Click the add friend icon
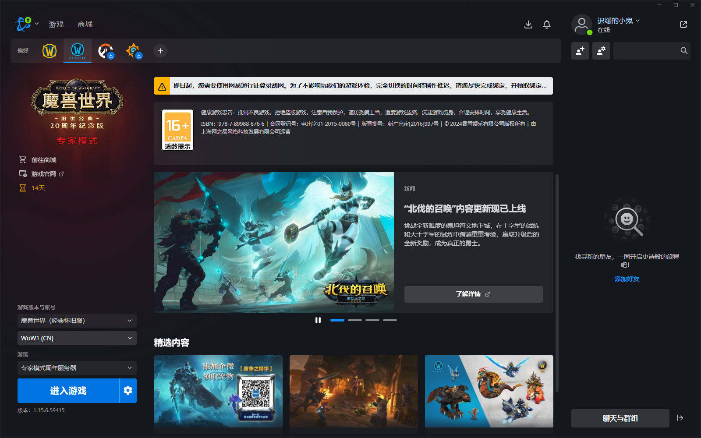701x438 pixels. coord(580,51)
